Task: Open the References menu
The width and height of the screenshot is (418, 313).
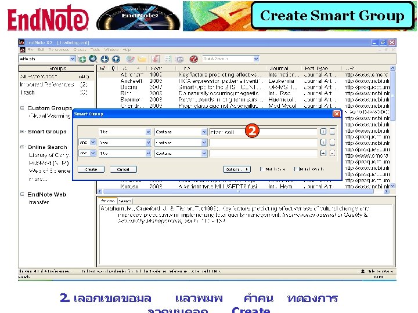Action: pos(59,50)
